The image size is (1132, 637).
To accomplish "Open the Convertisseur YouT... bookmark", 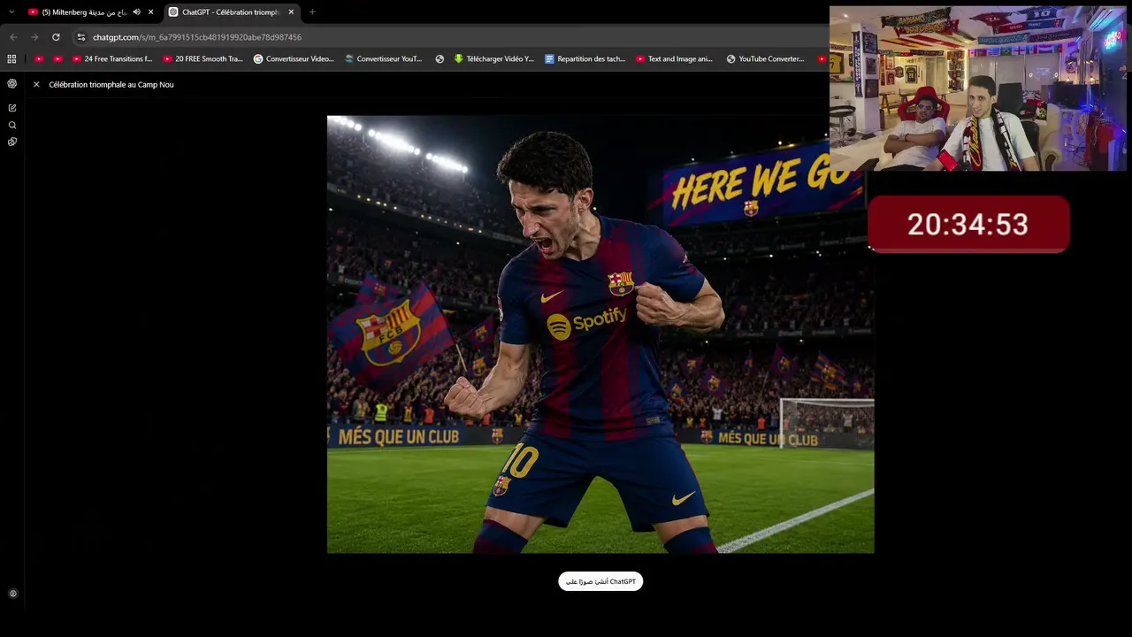I will [384, 59].
